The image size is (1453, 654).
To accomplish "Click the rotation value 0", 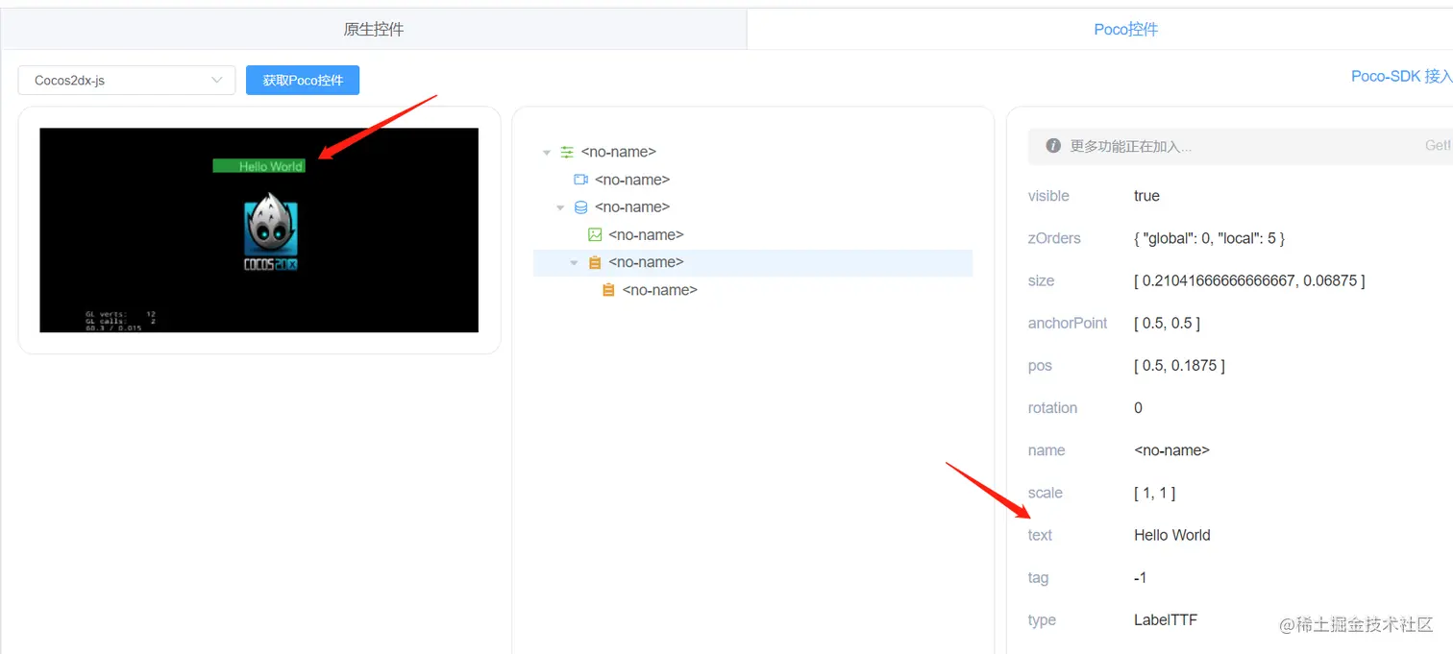I will pos(1138,408).
